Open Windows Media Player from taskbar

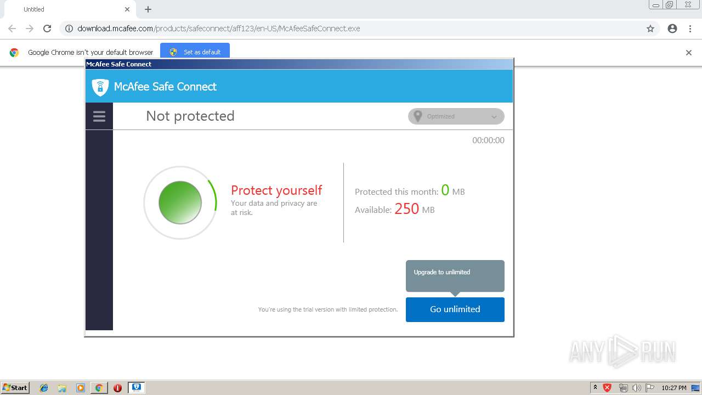(x=81, y=388)
